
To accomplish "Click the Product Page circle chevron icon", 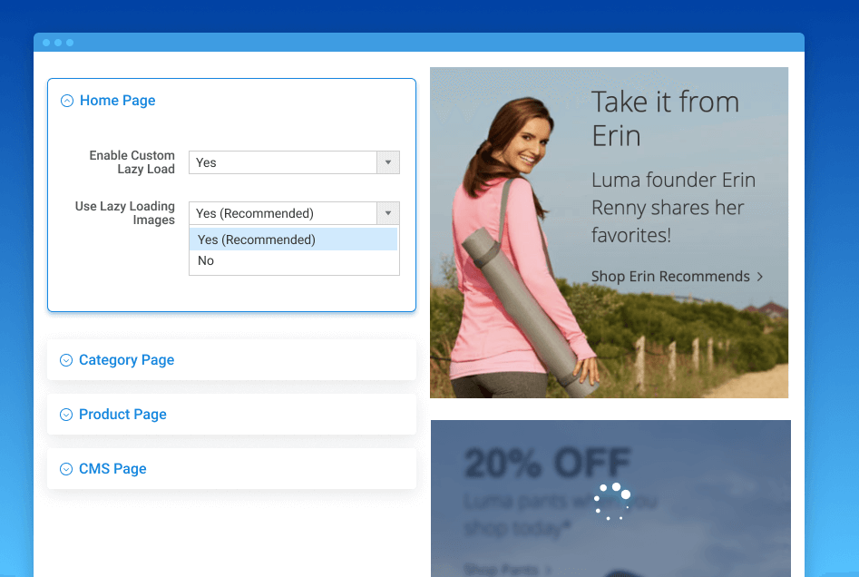I will 65,416.
